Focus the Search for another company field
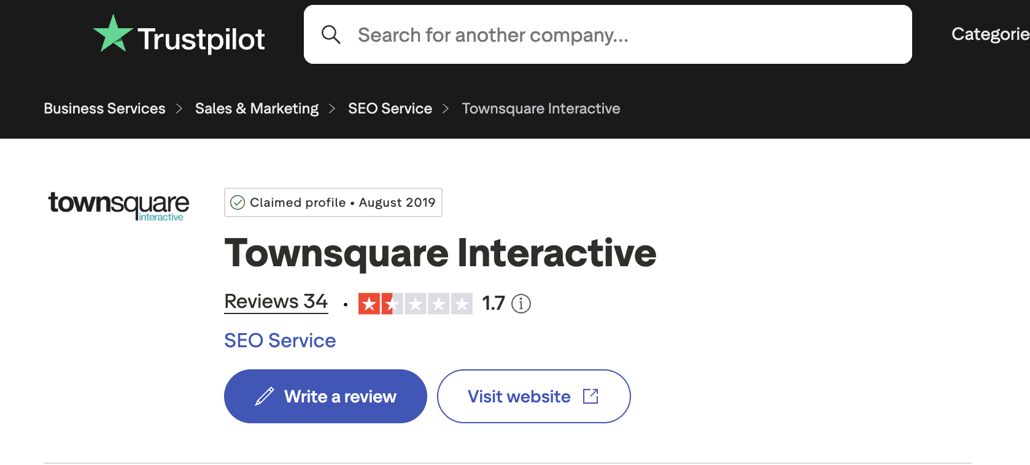This screenshot has width=1030, height=465. click(608, 34)
